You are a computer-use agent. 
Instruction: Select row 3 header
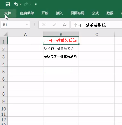tap(4, 55)
